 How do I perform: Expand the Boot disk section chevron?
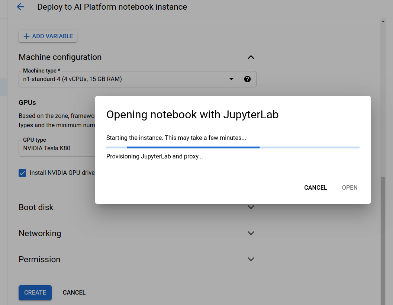(251, 207)
